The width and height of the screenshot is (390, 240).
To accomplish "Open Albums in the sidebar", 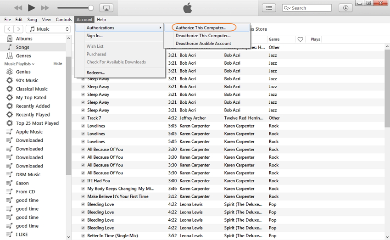I will point(24,39).
